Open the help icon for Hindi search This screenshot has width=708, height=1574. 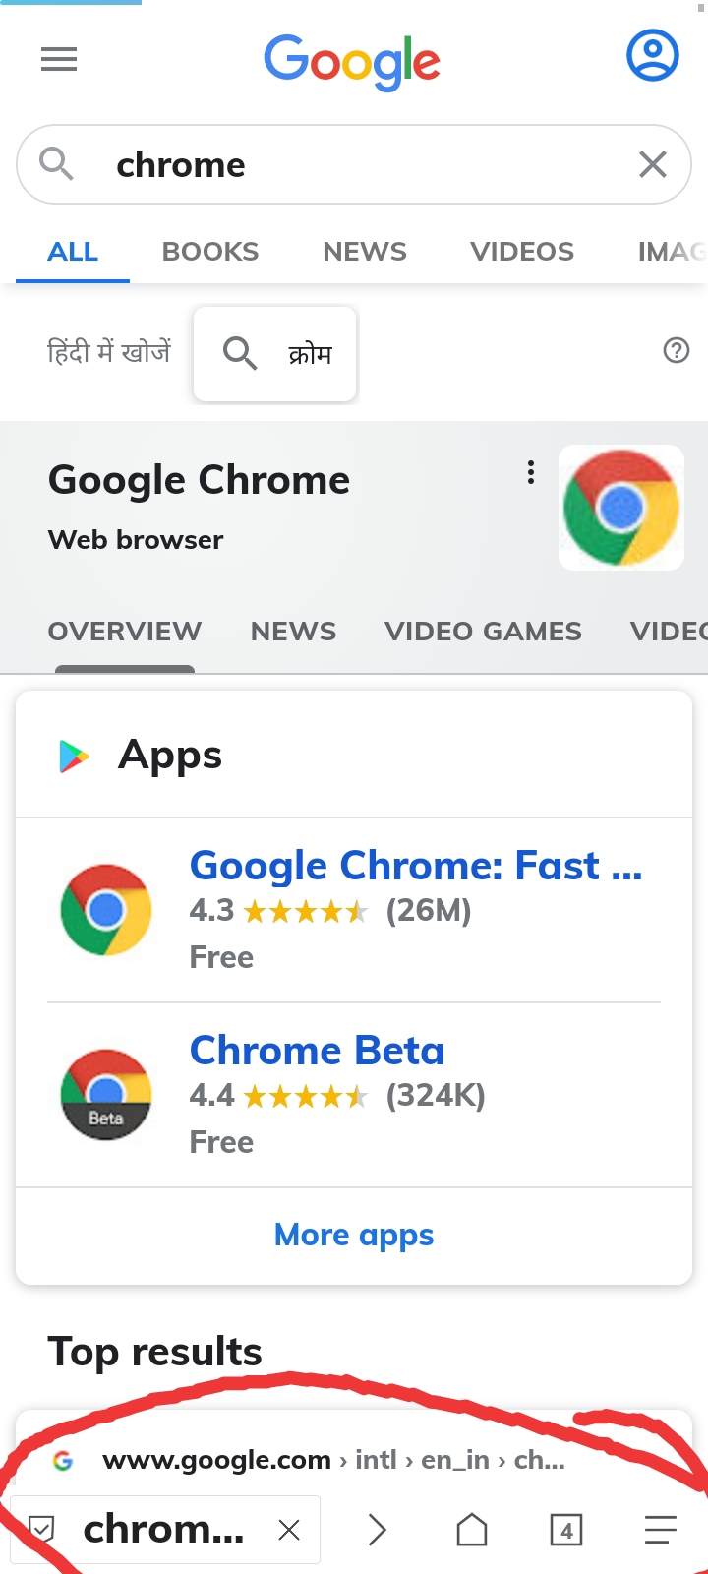pyautogui.click(x=677, y=350)
